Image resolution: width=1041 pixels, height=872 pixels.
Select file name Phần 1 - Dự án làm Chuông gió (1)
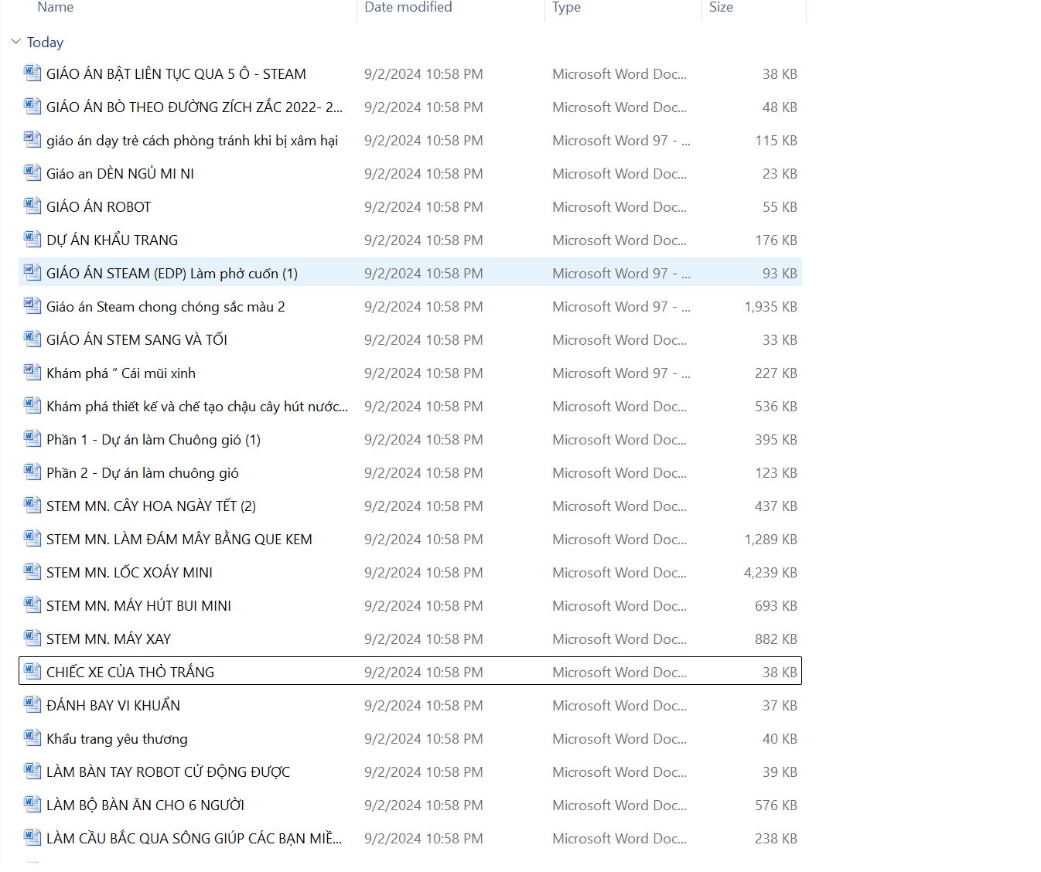pos(153,440)
